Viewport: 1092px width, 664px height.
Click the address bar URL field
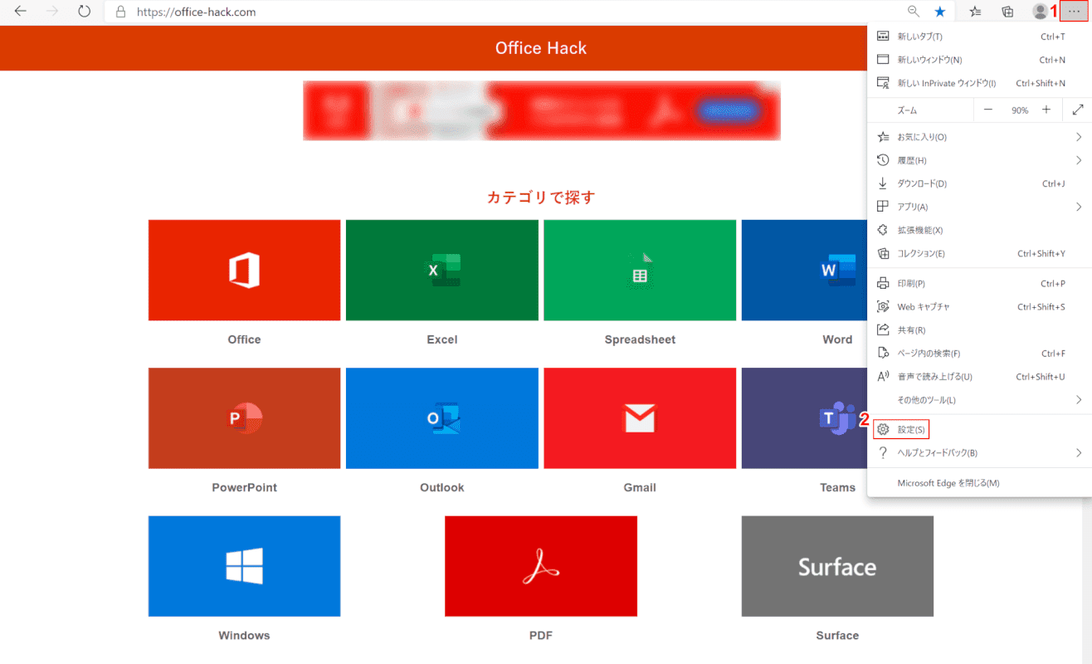click(514, 12)
